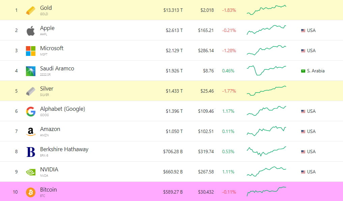Click the Amazon price trend sparkline
Viewport: 343px width, 201px height.
[x=266, y=131]
